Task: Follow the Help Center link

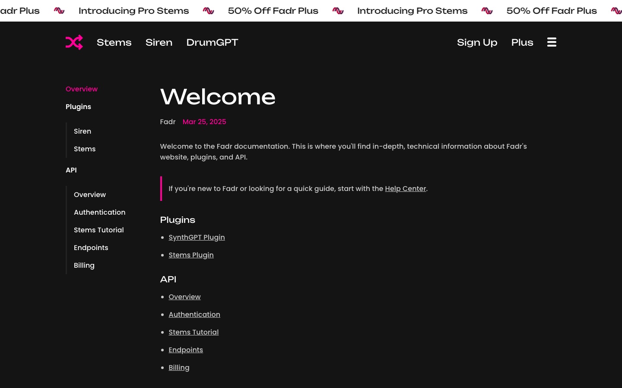Action: [406, 188]
